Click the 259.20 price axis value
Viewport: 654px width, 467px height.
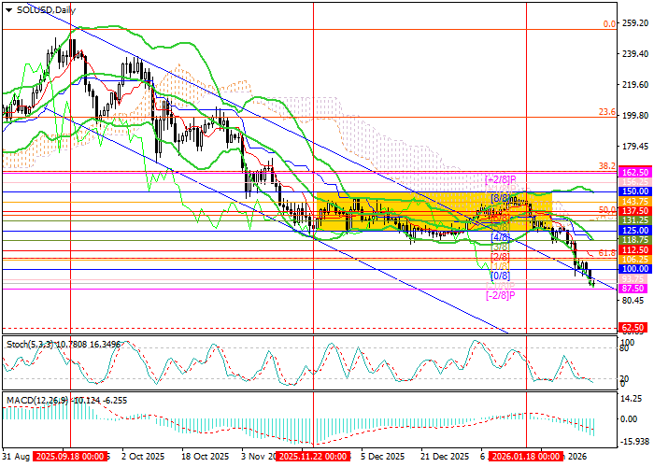(x=634, y=23)
